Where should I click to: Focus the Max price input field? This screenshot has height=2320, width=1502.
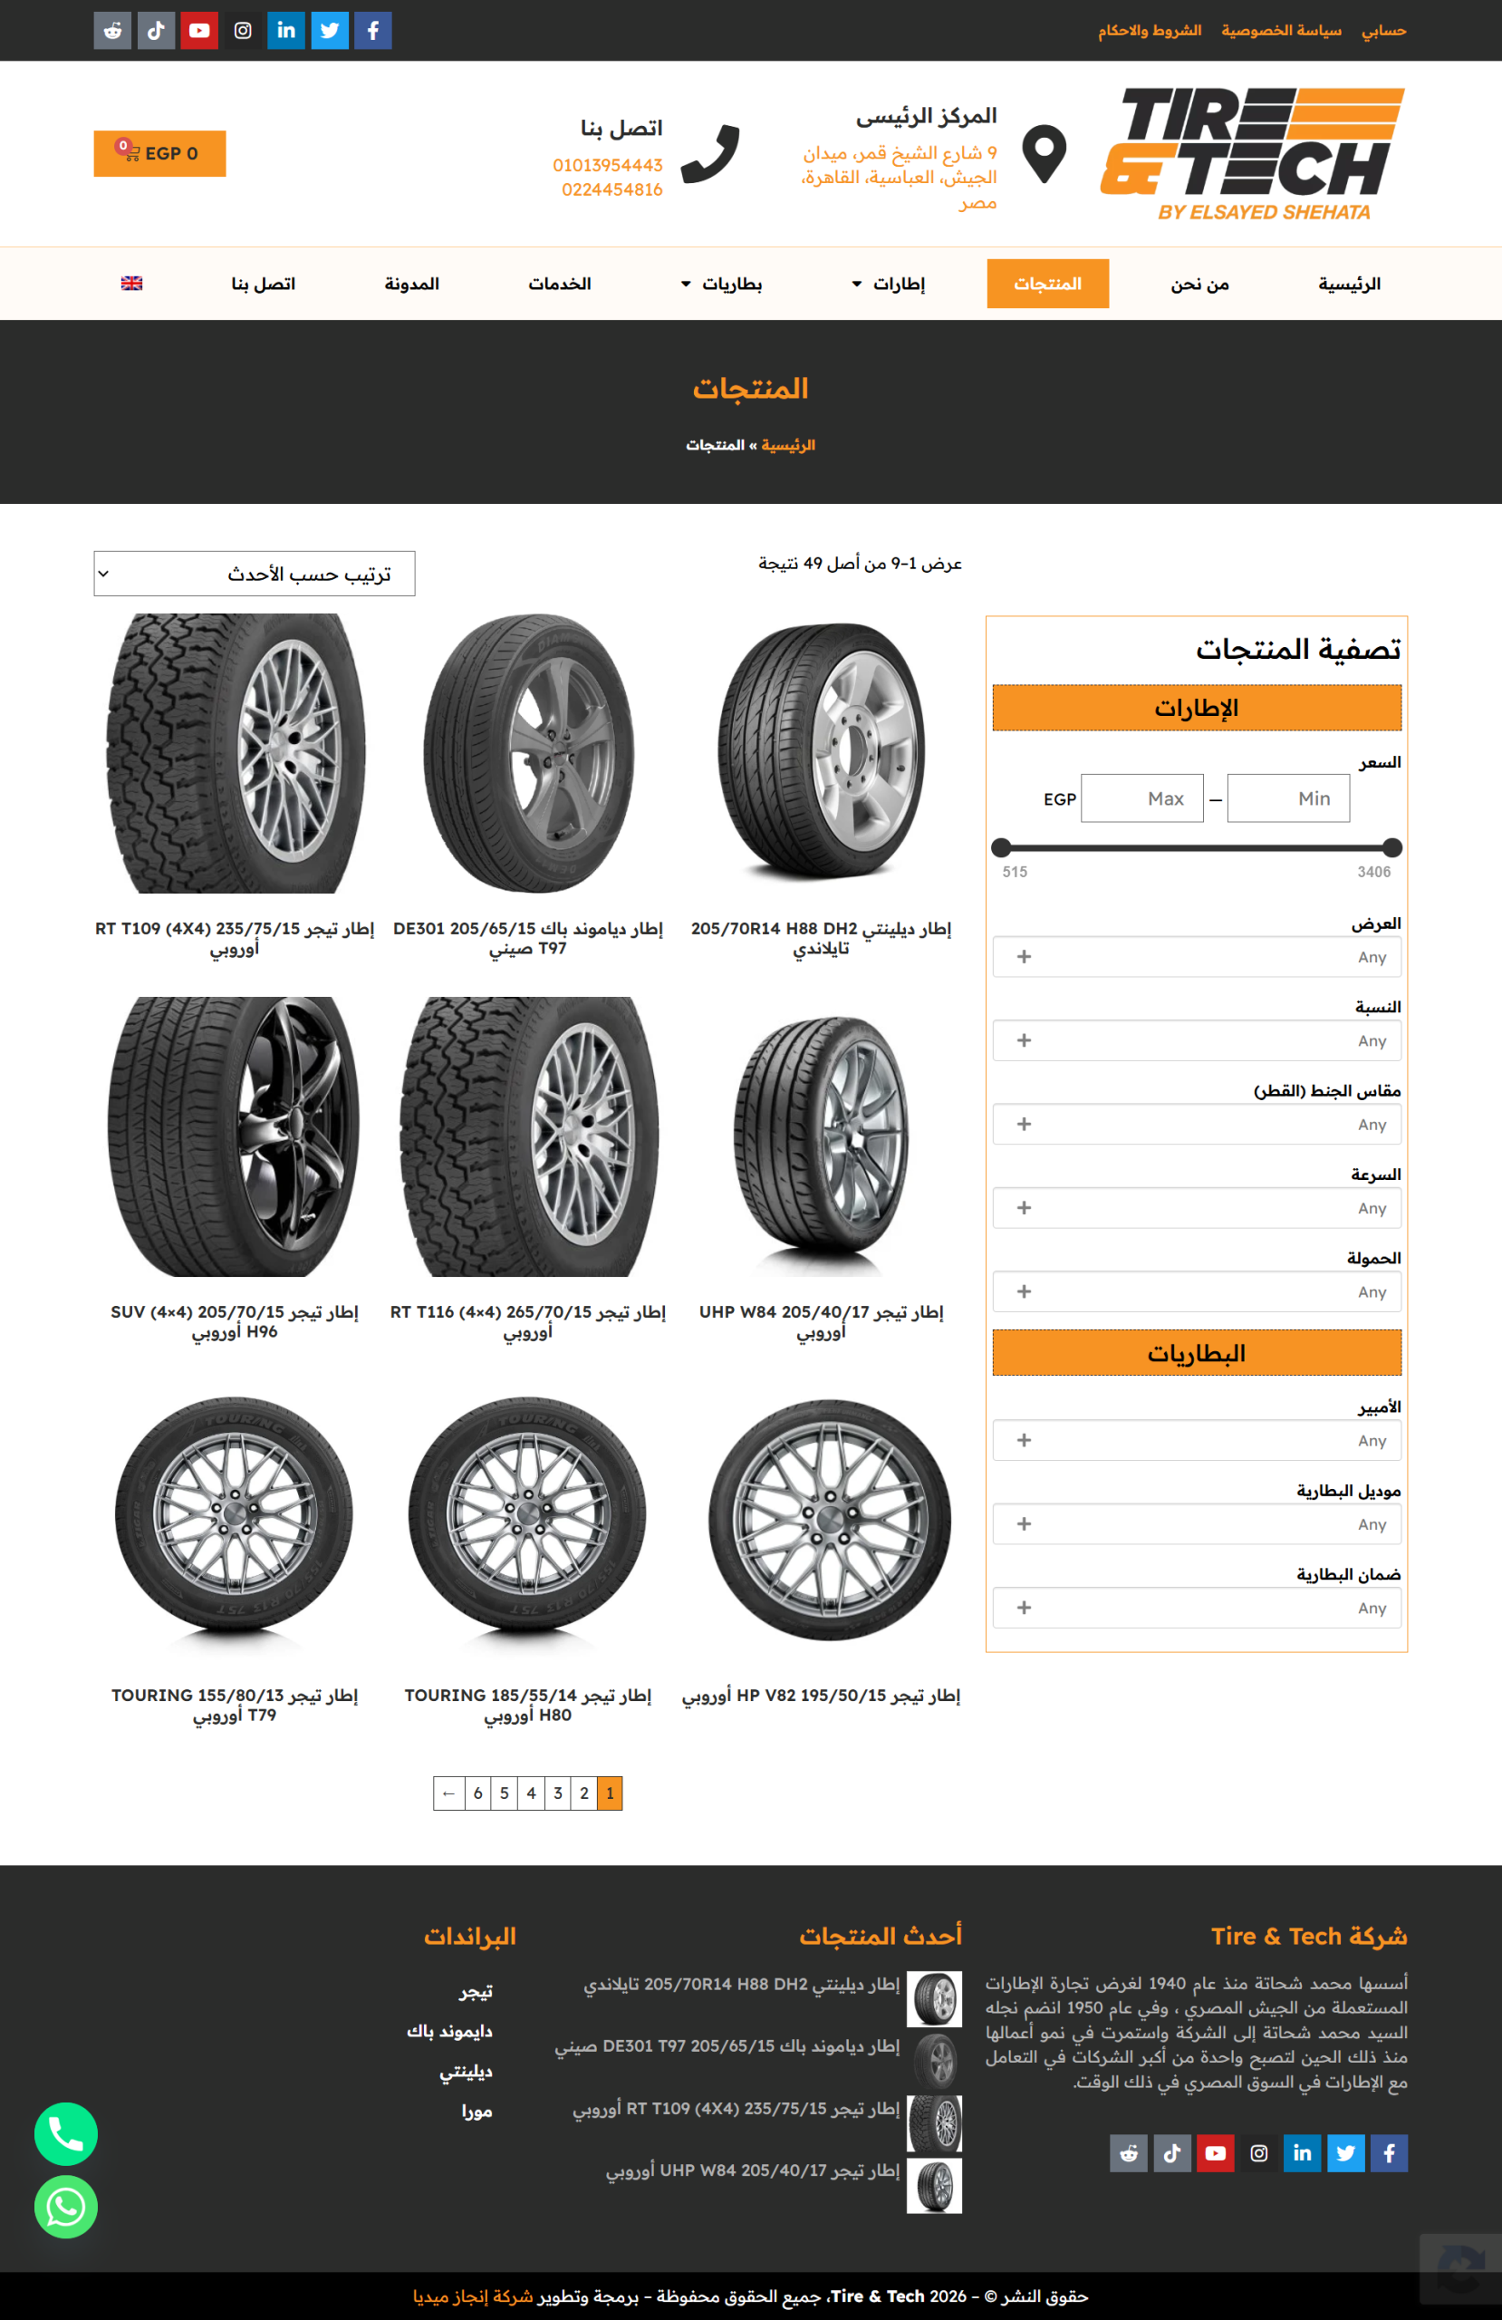(x=1141, y=798)
